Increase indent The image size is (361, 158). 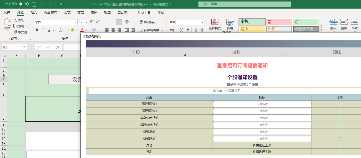point(133,30)
